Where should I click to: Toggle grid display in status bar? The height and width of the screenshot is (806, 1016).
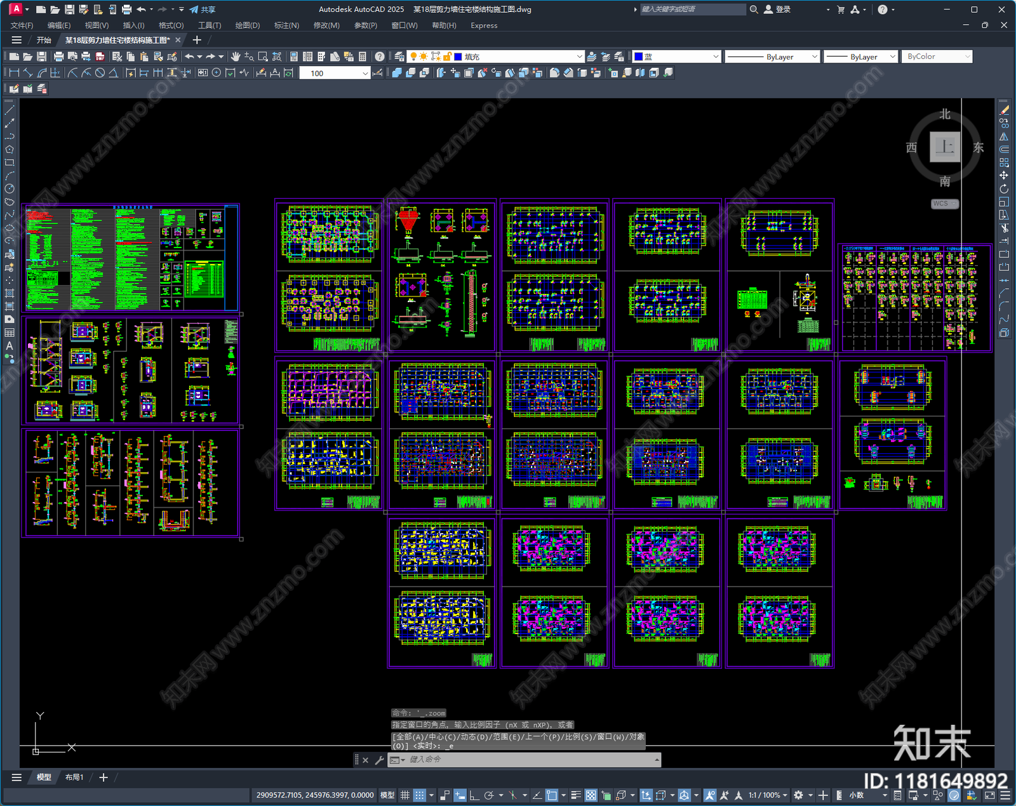click(404, 795)
